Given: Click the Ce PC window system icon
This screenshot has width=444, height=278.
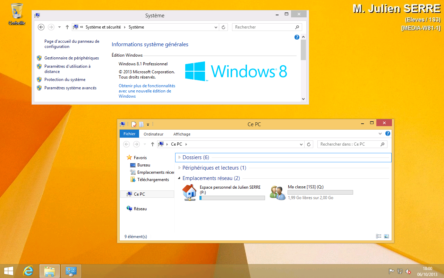Looking at the screenshot, I should tap(122, 124).
